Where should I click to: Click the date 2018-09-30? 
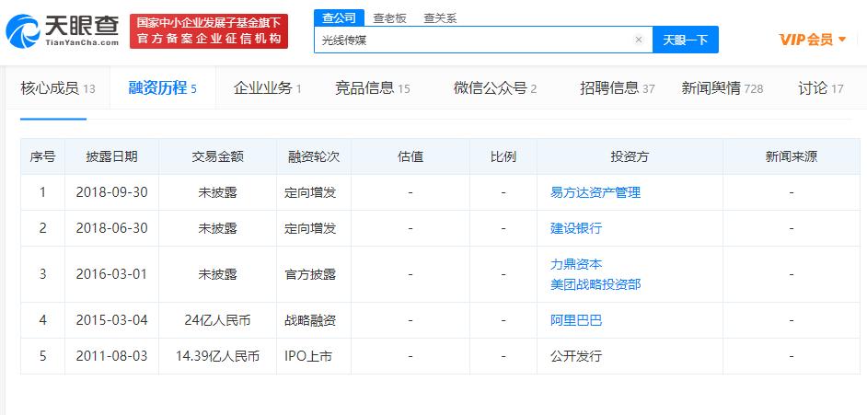tap(111, 192)
